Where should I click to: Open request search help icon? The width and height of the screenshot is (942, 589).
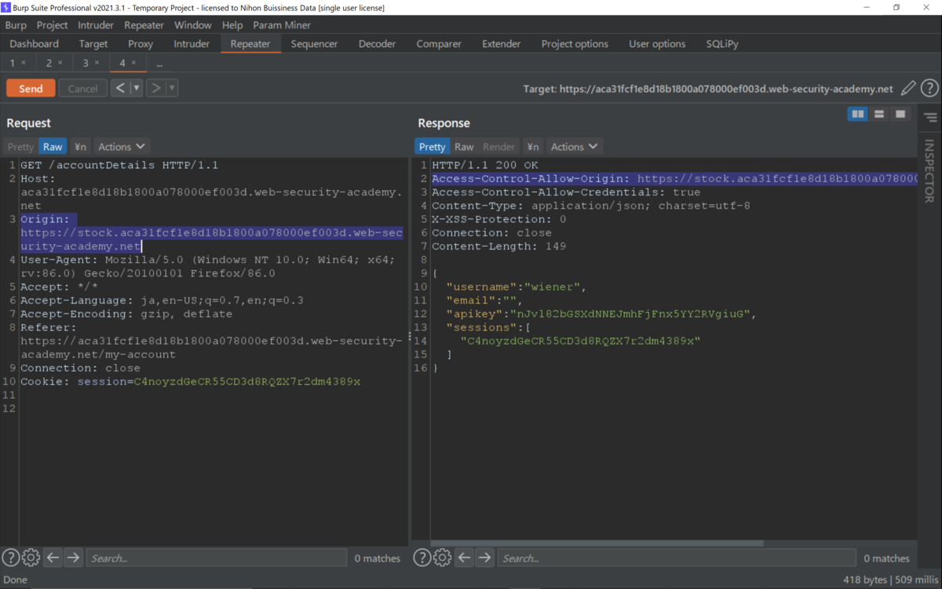point(10,558)
